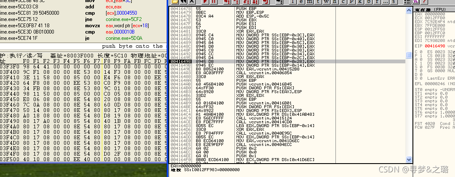
Task: Click Go to address arrow icon
Action: (x=279, y=2)
